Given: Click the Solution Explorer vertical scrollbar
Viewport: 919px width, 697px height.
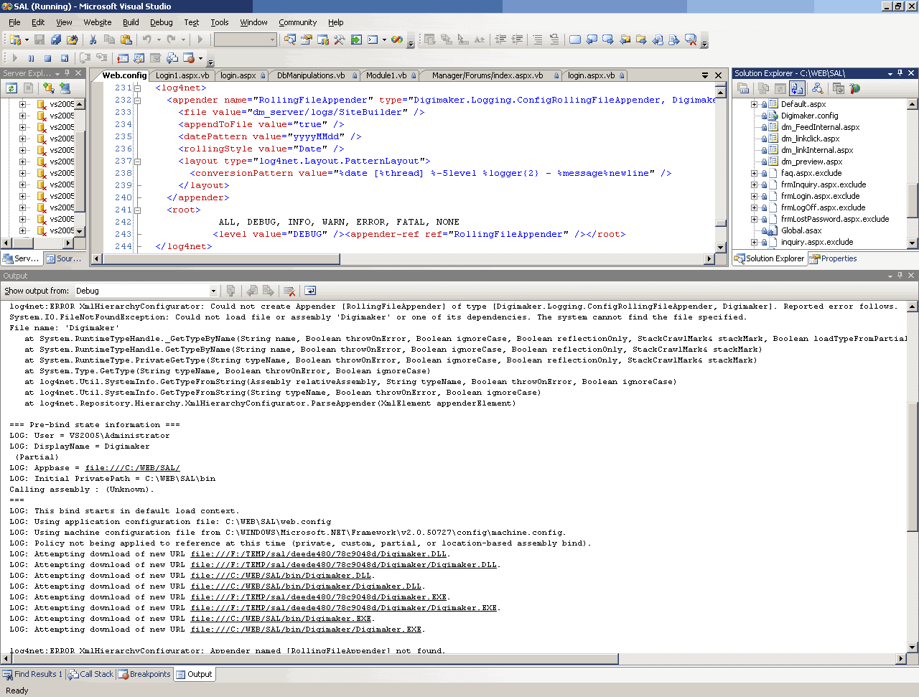Looking at the screenshot, I should tap(913, 173).
